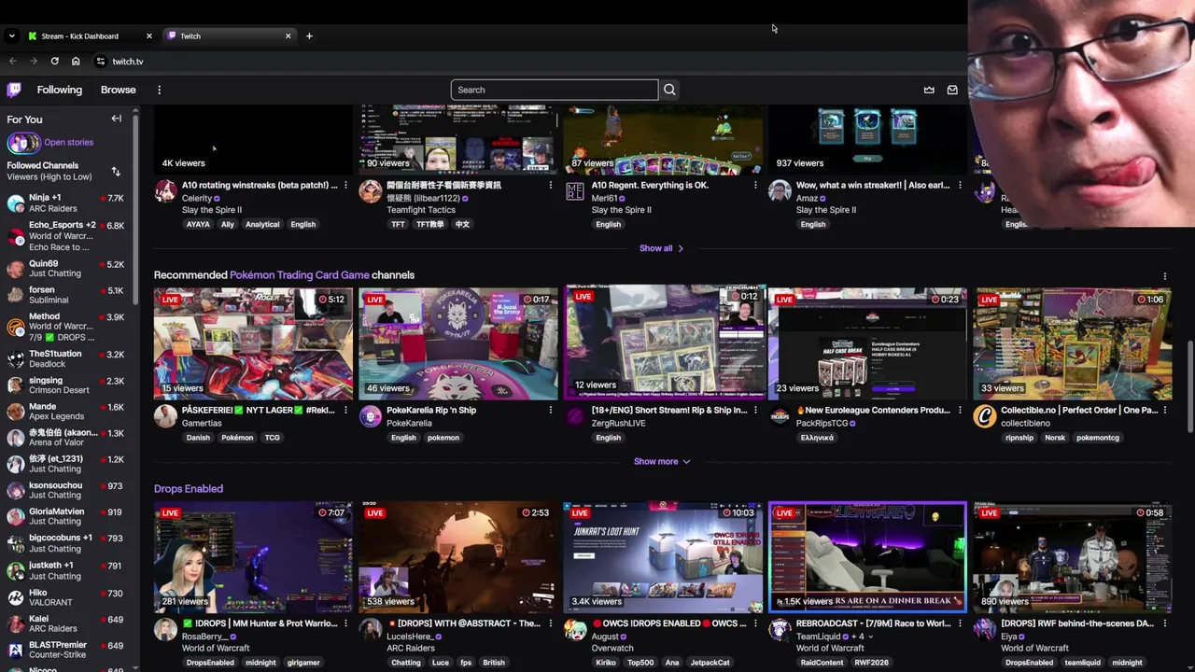1195x672 pixels.
Task: Click Open stories link
Action: click(x=68, y=142)
